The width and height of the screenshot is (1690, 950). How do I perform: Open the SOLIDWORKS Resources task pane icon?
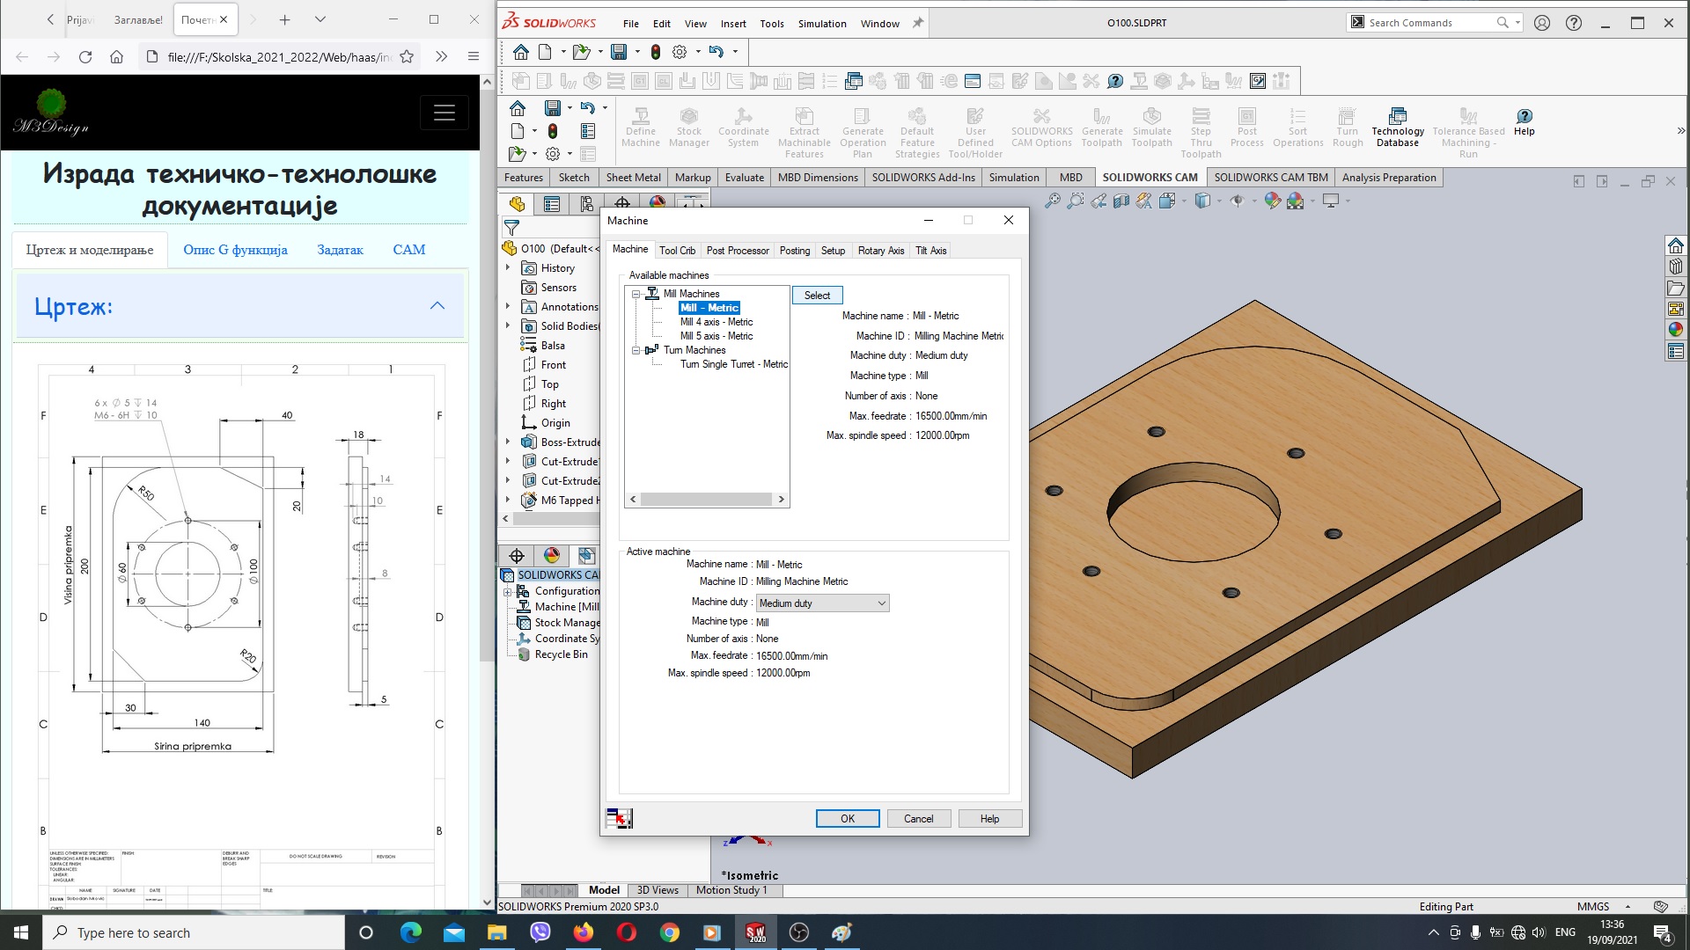tap(1676, 245)
